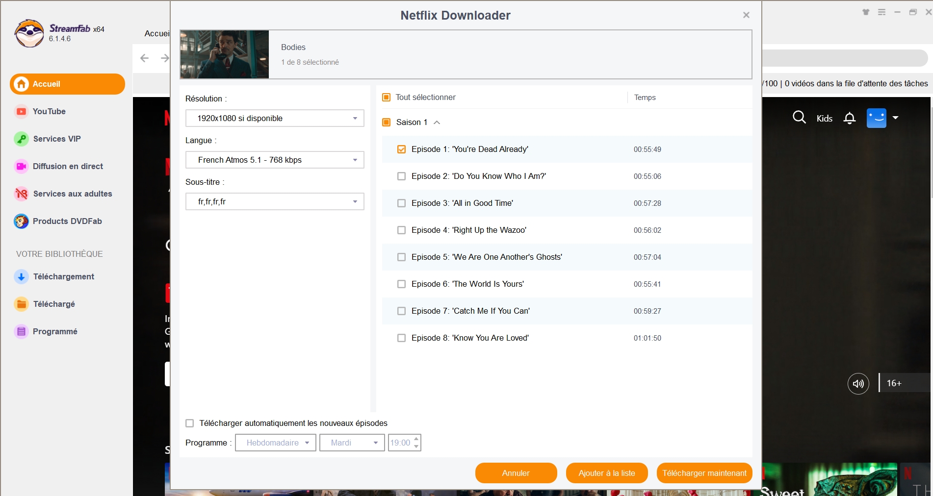Click Episode 8 duration 01:01:50
933x496 pixels.
coord(648,338)
